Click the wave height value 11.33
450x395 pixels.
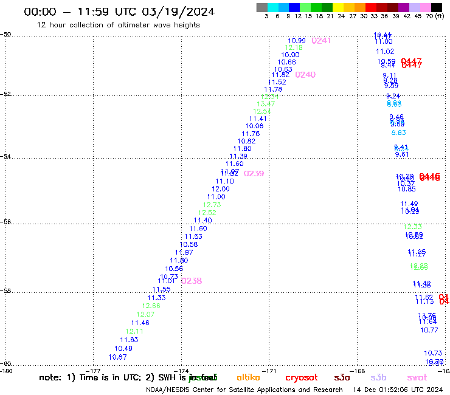point(156,298)
